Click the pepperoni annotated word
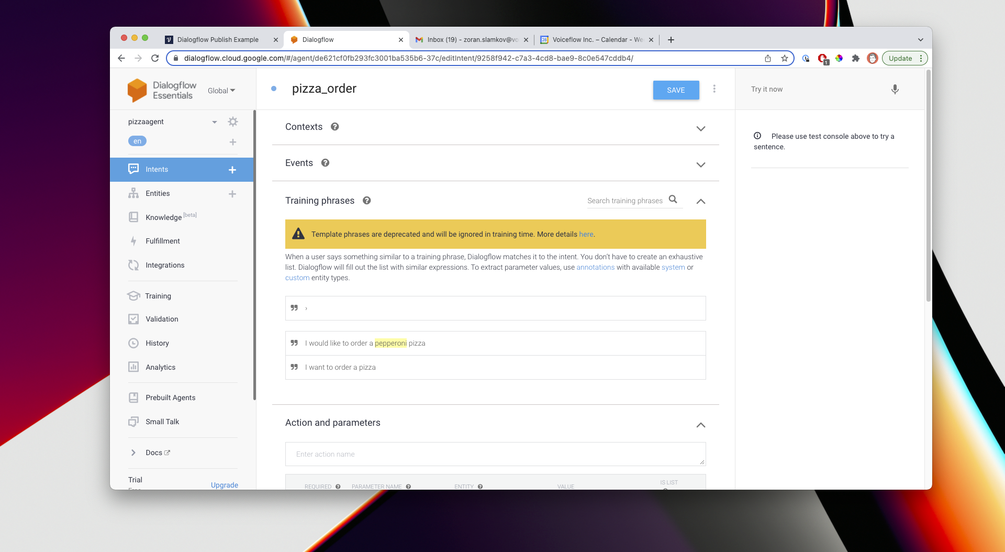 (390, 343)
